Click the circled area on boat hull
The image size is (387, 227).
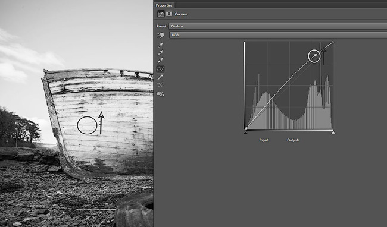click(x=87, y=125)
